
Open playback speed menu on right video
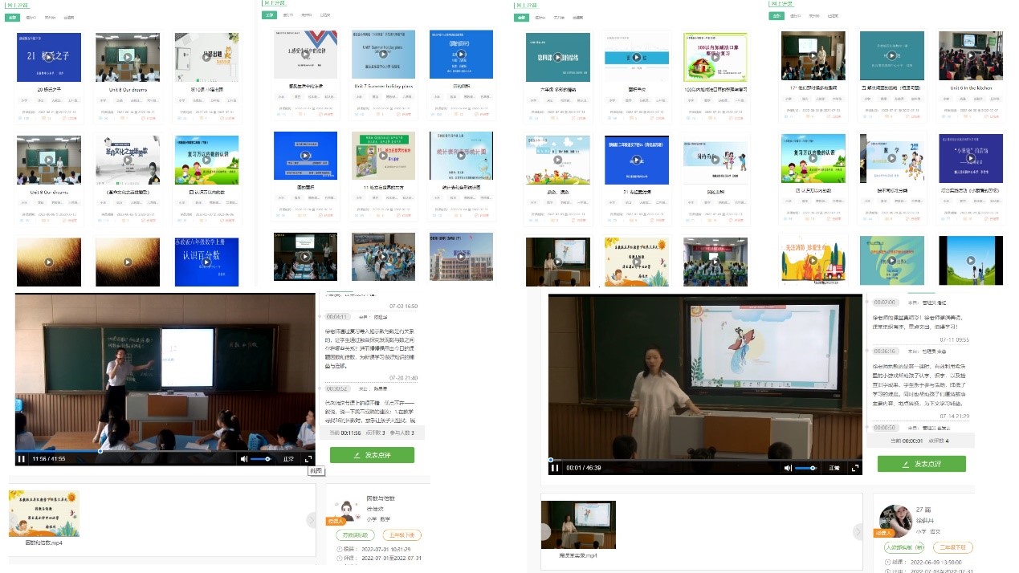pos(834,468)
